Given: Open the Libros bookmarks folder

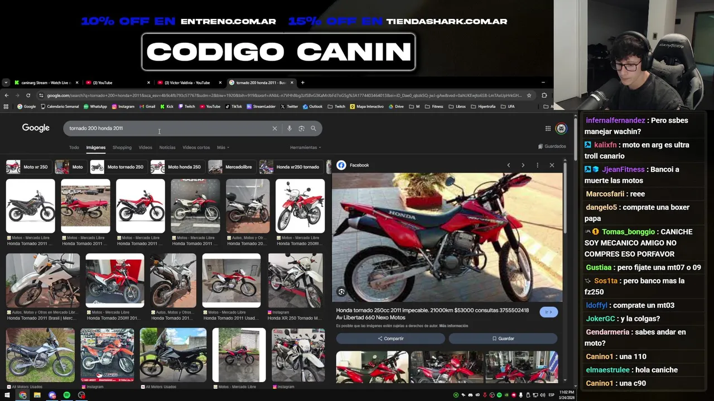Looking at the screenshot, I should click(x=457, y=106).
